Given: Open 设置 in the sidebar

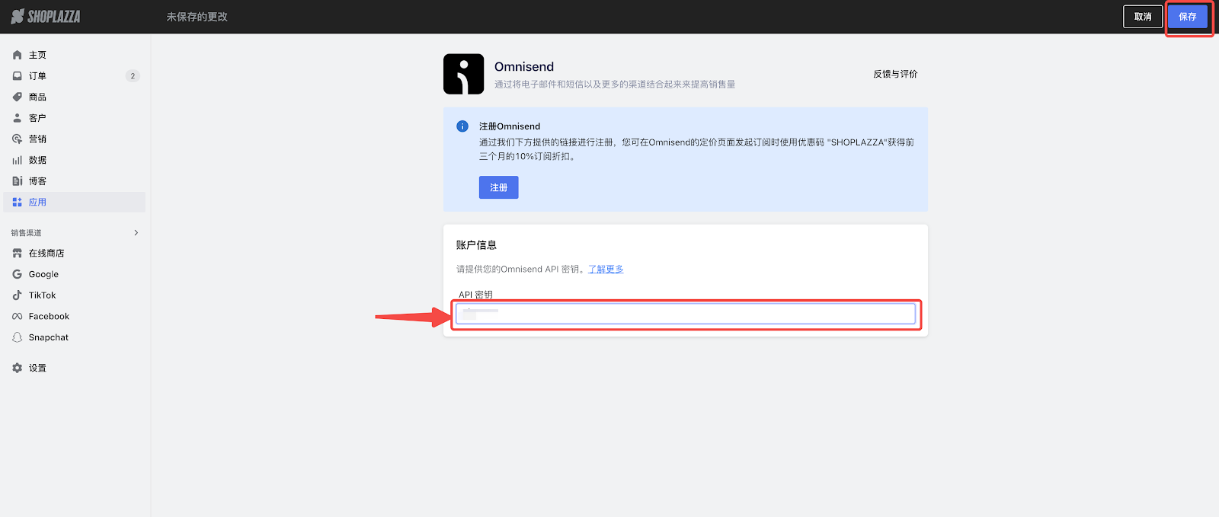Looking at the screenshot, I should [x=75, y=368].
